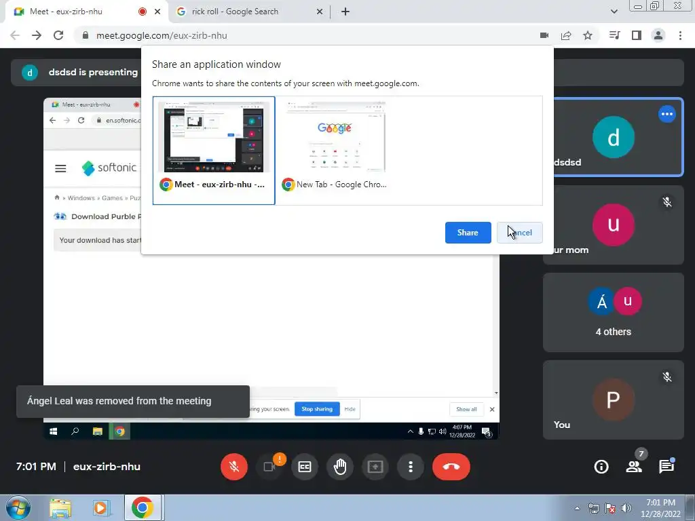This screenshot has width=695, height=521.
Task: Open Windows Start button
Action: pos(18,507)
